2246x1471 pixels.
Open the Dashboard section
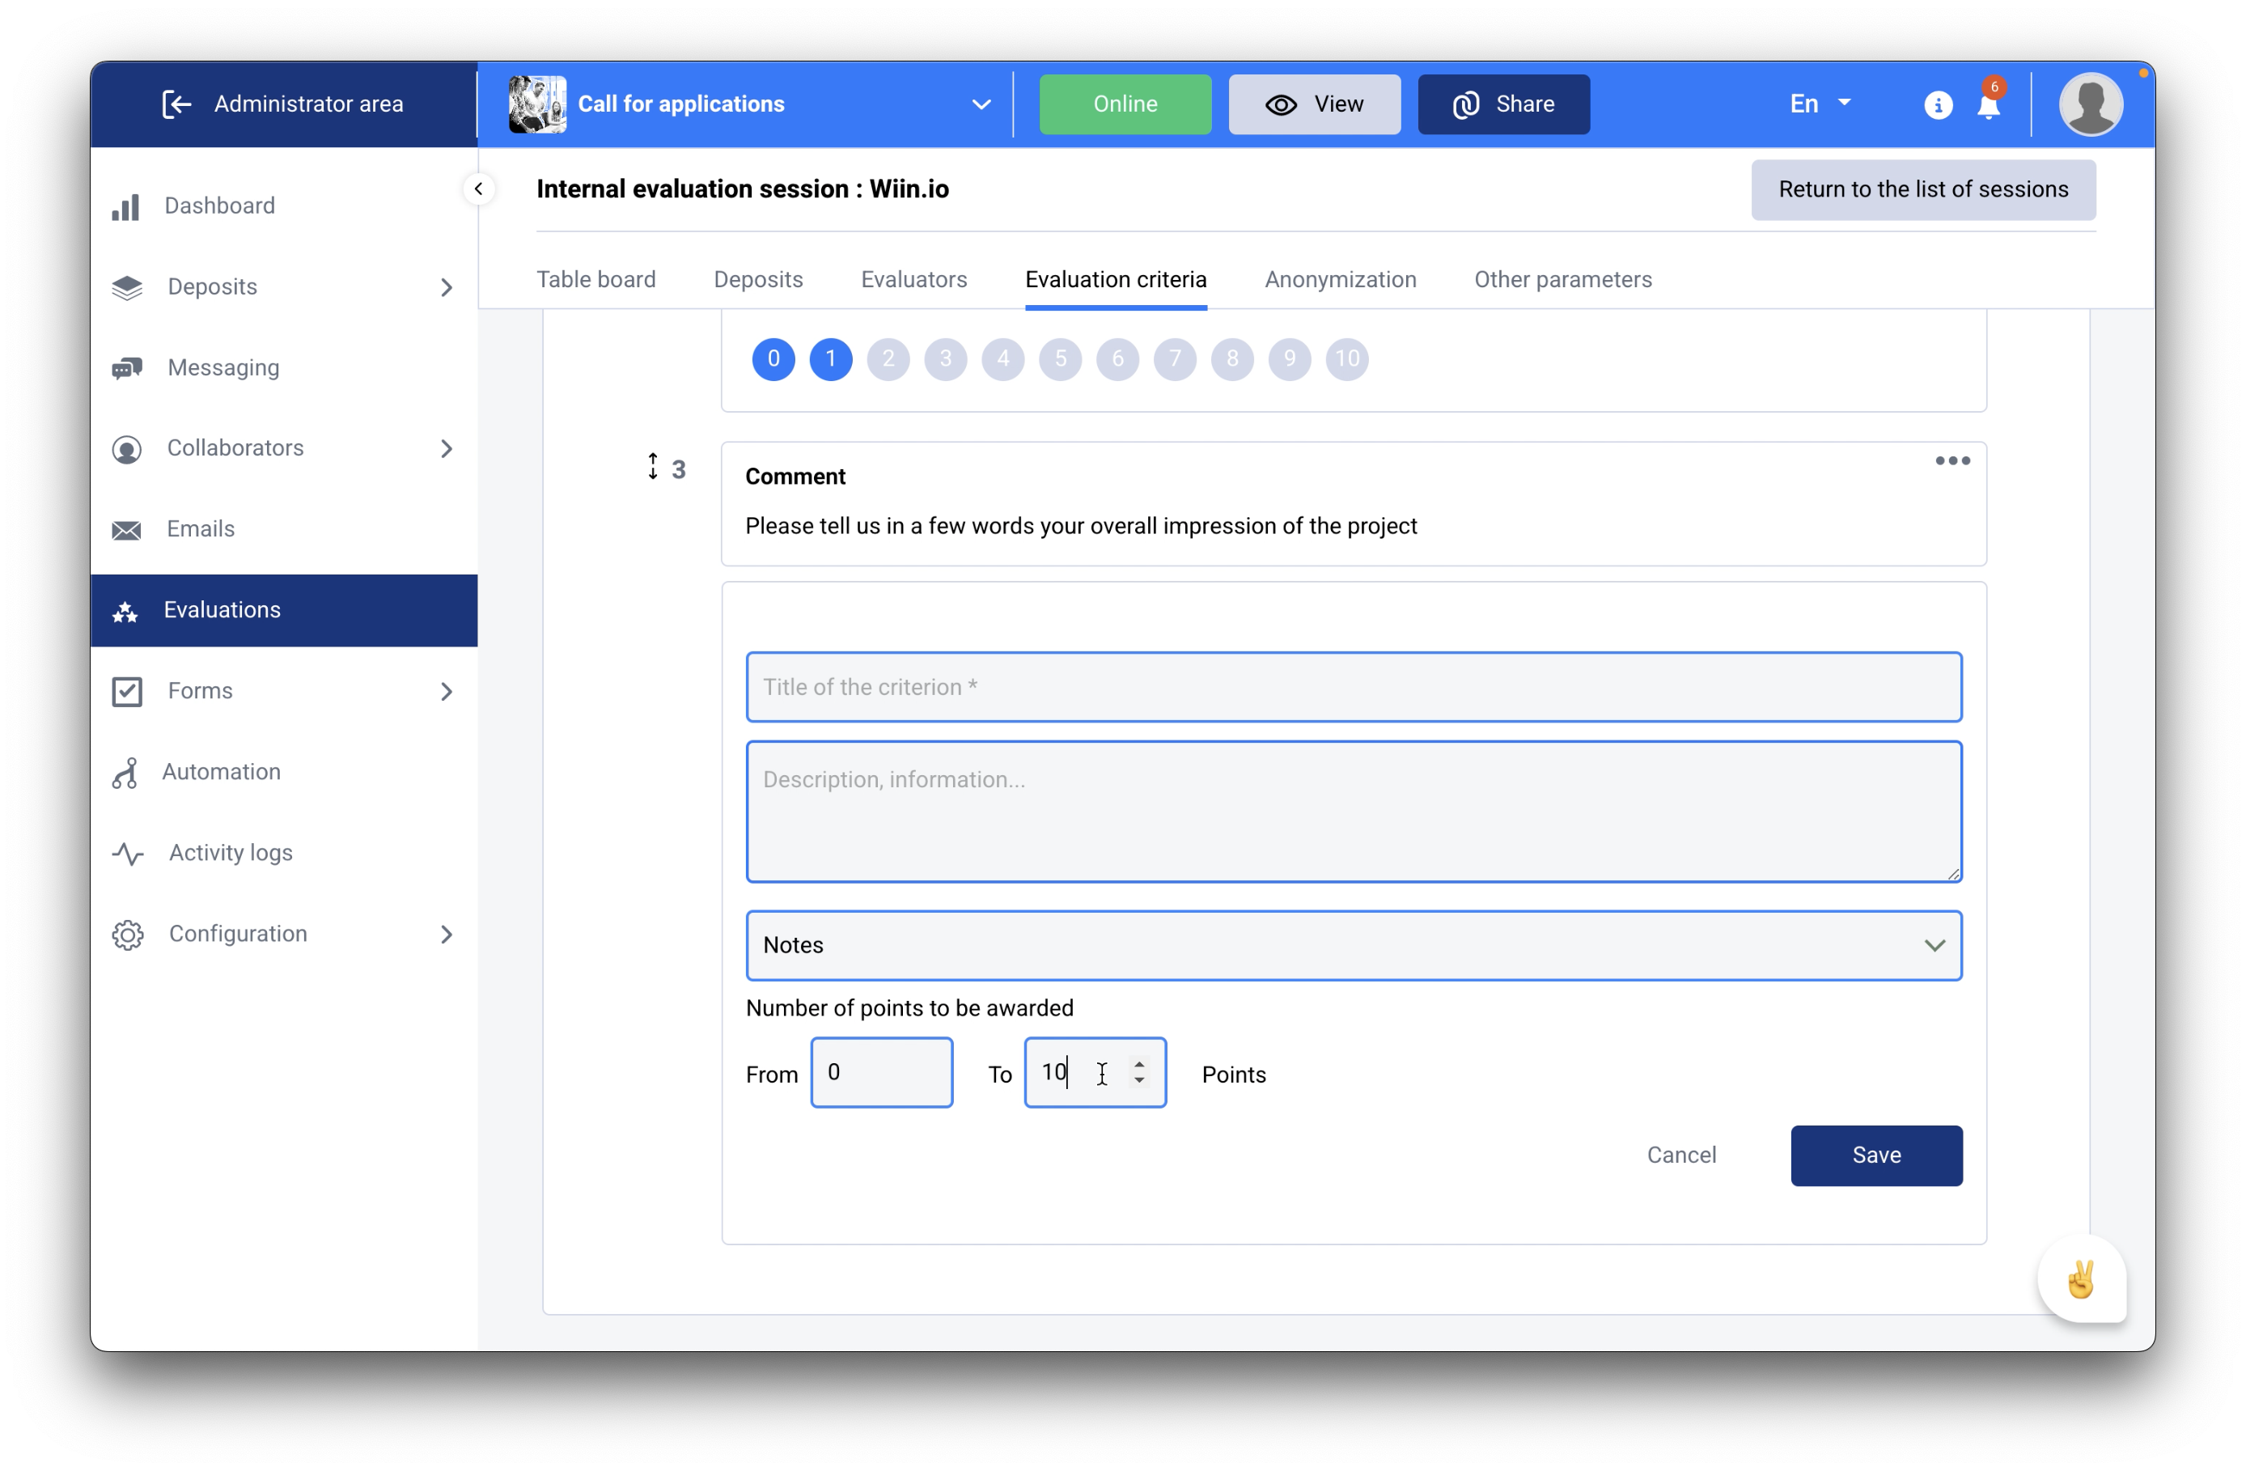(219, 205)
